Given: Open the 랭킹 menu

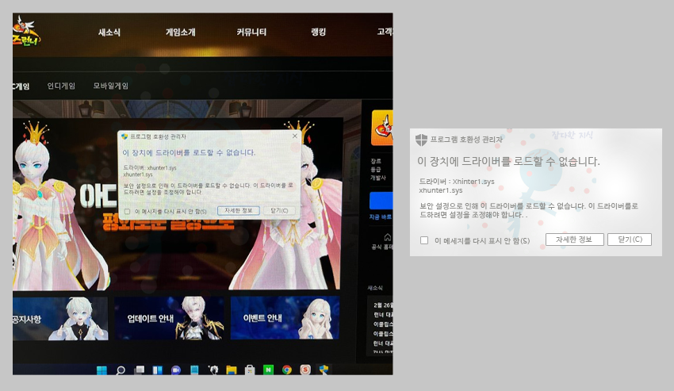Looking at the screenshot, I should (319, 33).
